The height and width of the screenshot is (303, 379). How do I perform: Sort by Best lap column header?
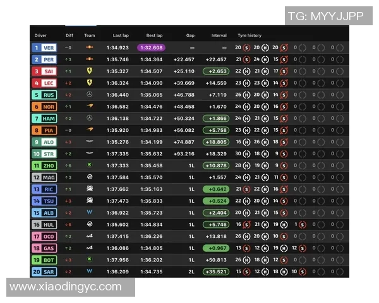click(154, 35)
